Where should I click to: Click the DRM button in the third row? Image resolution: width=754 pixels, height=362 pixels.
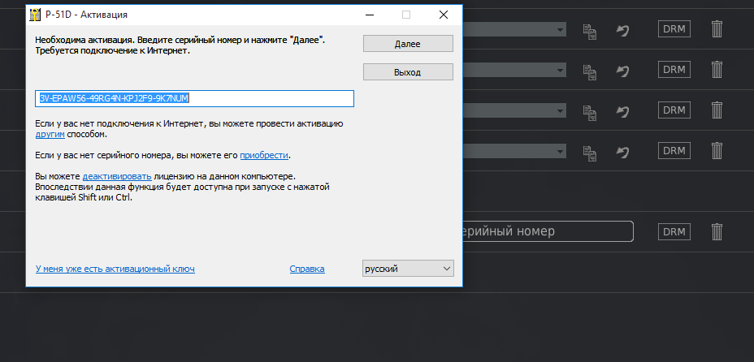(x=674, y=110)
